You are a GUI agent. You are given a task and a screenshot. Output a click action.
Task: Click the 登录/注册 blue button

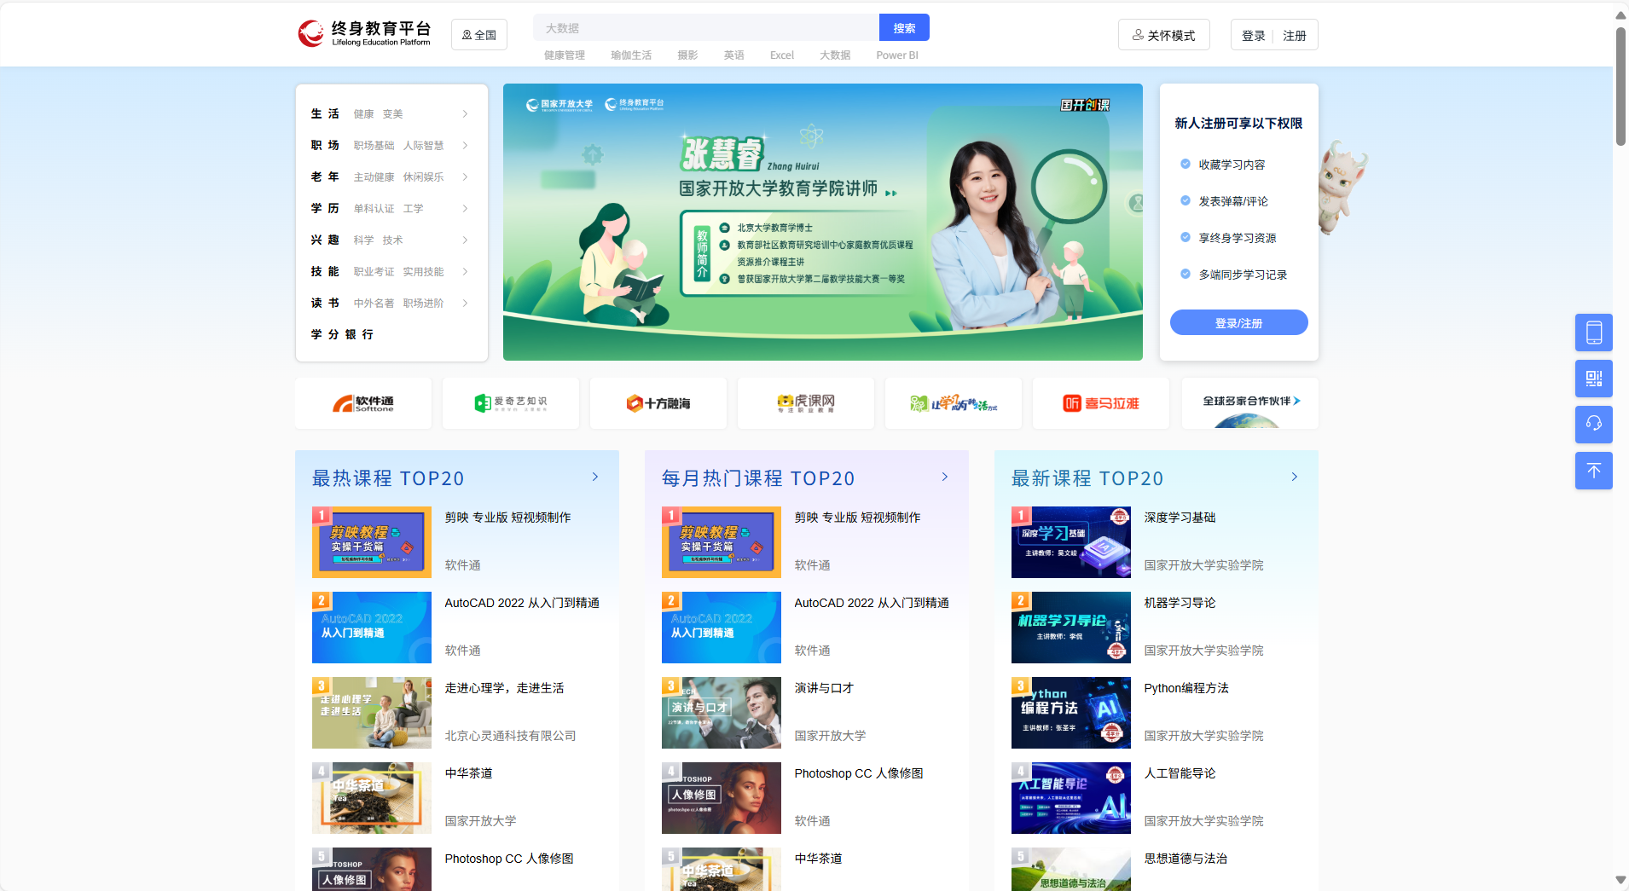[x=1238, y=323]
